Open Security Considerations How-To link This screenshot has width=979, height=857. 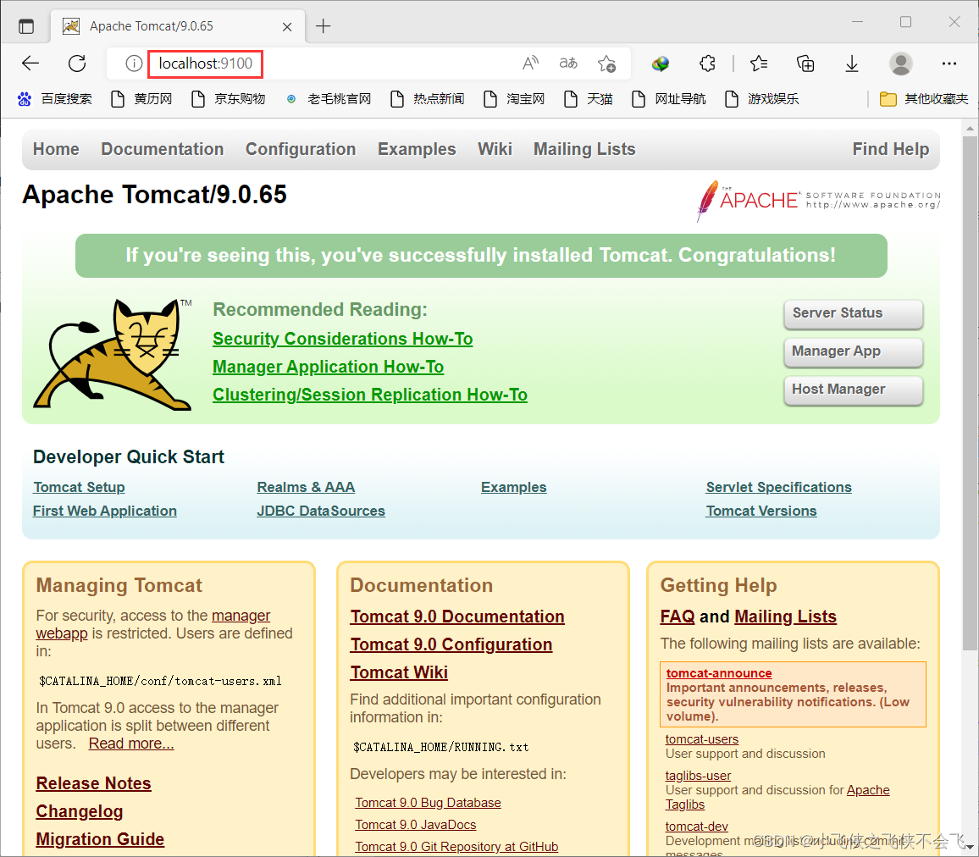342,339
